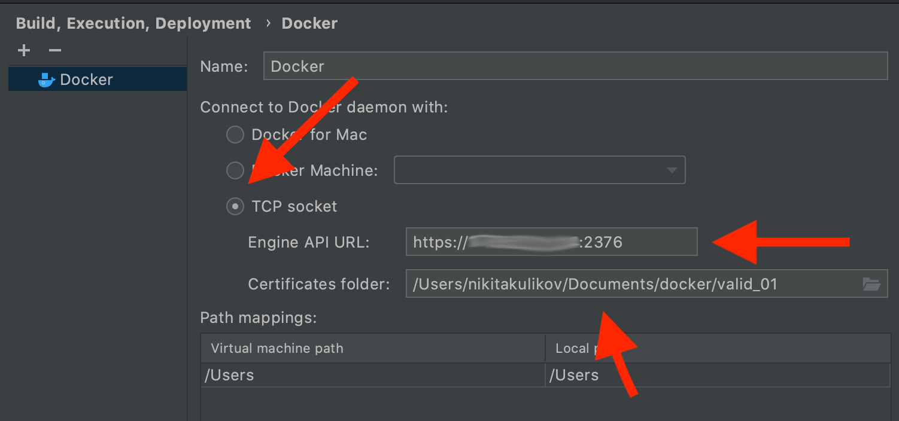Select the Docker Machine radio button
Image resolution: width=899 pixels, height=421 pixels.
pyautogui.click(x=235, y=170)
